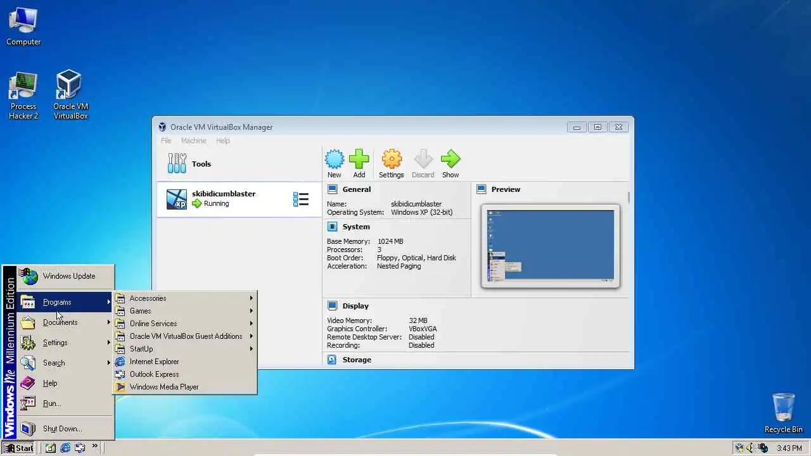Click the "Nested Paging" acceleration value
The image size is (811, 456).
pyautogui.click(x=399, y=266)
